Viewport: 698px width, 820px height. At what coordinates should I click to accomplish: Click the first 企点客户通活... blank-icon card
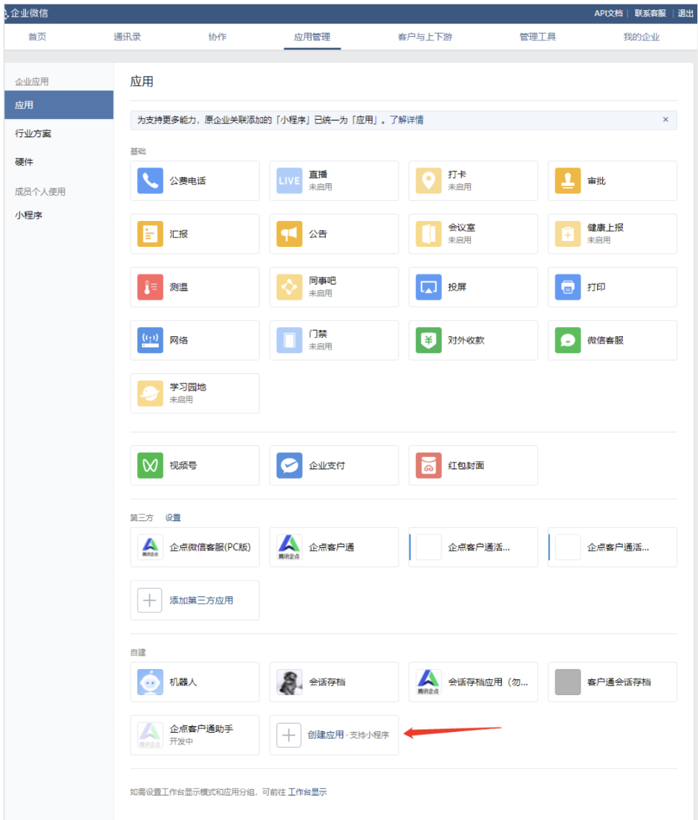[x=473, y=547]
